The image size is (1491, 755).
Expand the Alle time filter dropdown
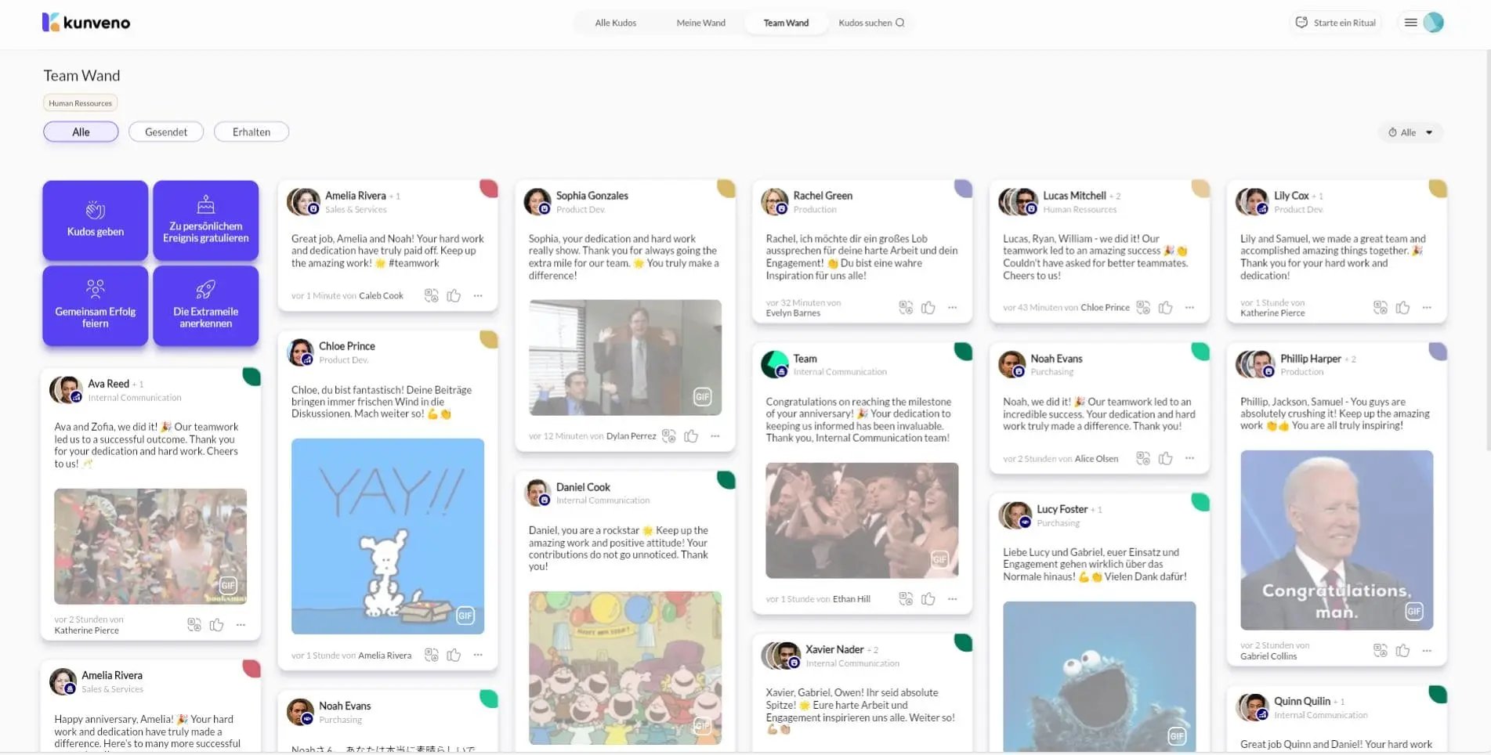(1410, 132)
